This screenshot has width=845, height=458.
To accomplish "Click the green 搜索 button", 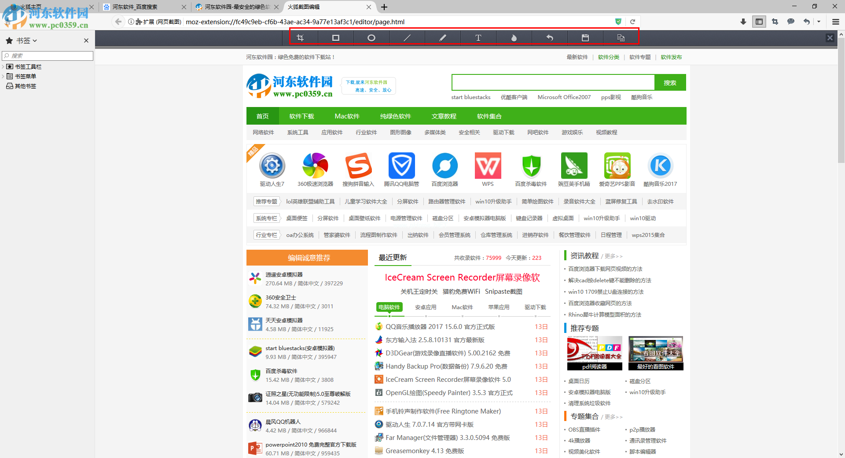I will tap(670, 83).
